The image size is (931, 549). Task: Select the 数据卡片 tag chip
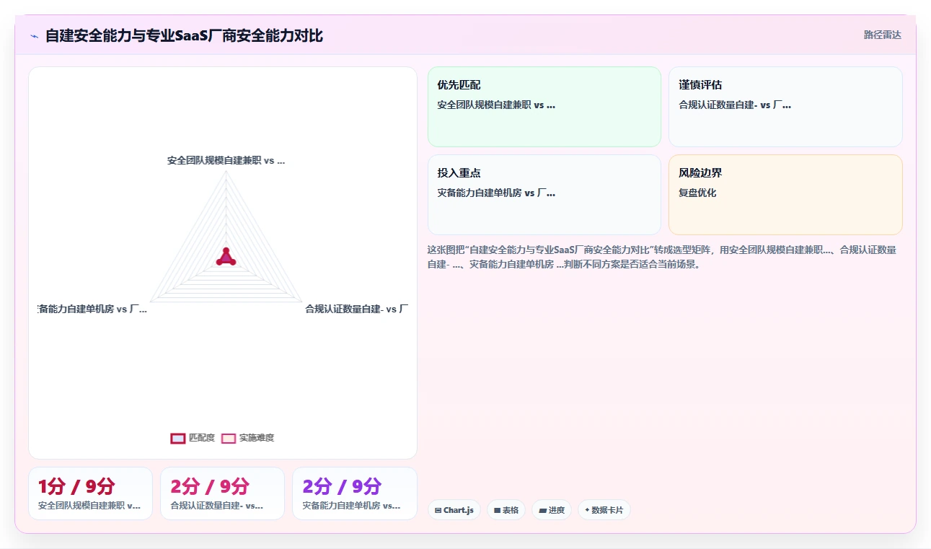604,510
